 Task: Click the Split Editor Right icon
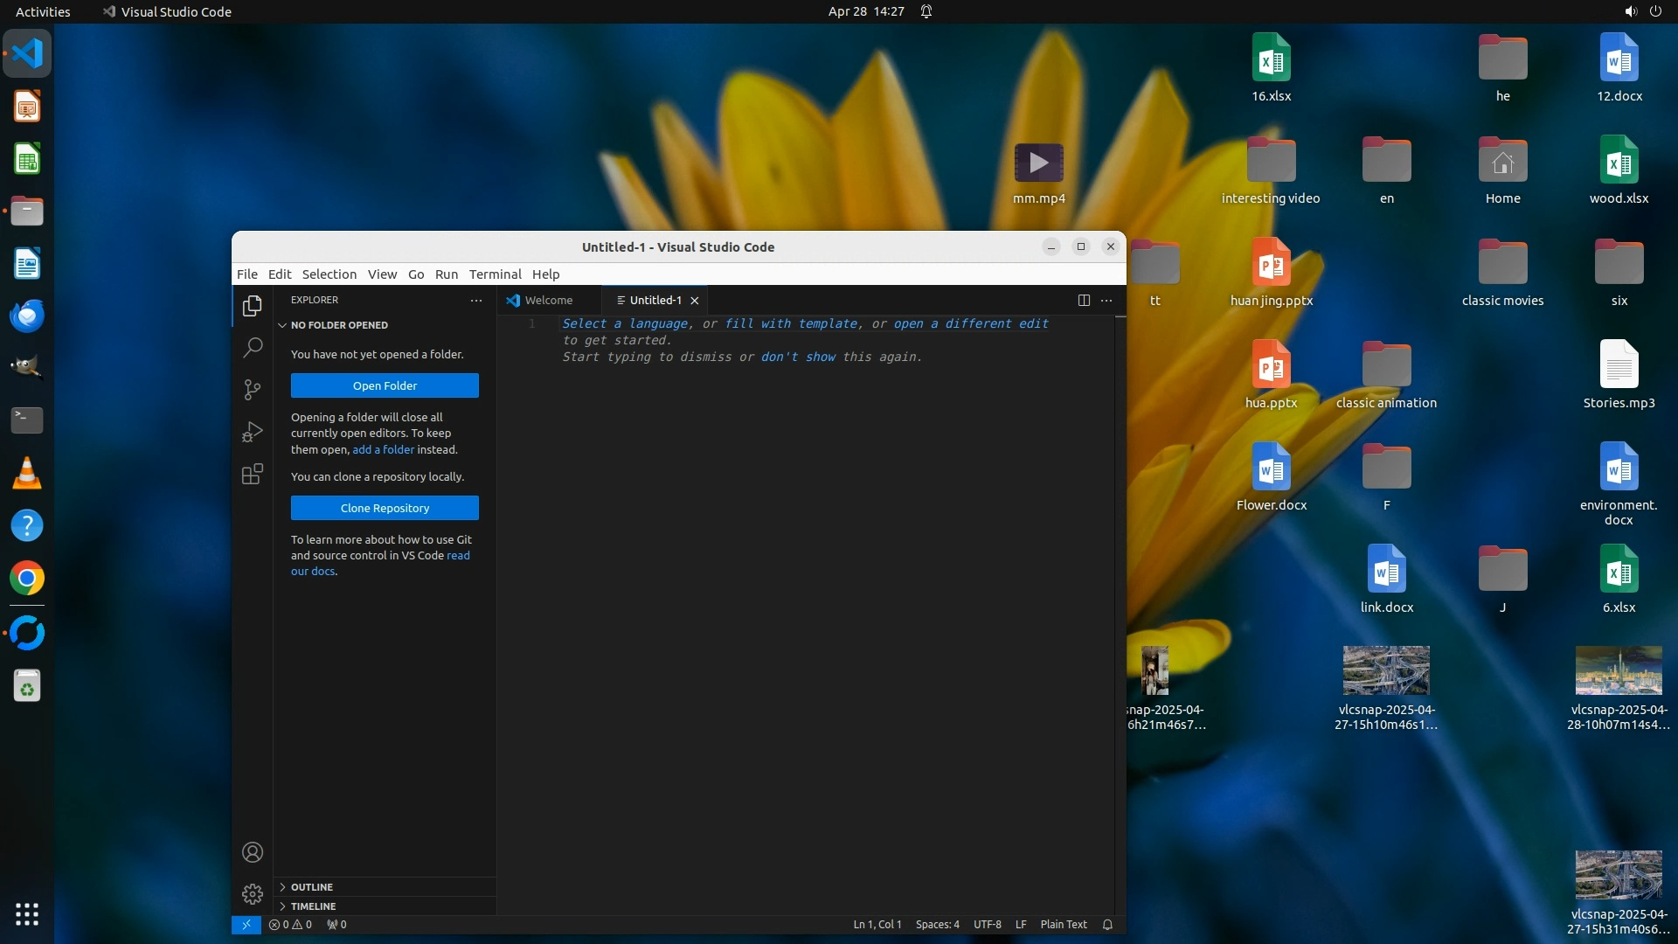pos(1084,300)
